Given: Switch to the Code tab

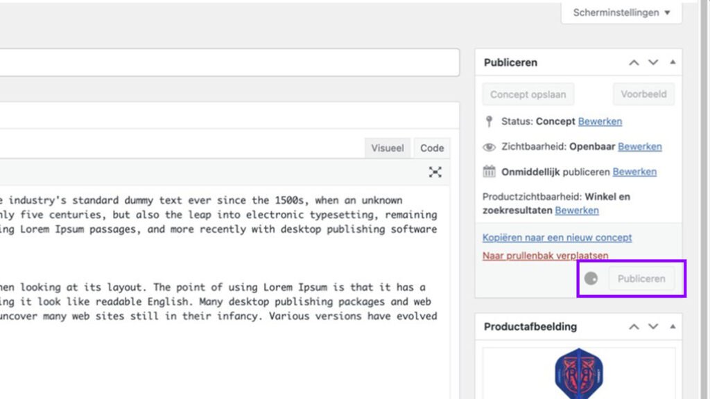Looking at the screenshot, I should 431,148.
